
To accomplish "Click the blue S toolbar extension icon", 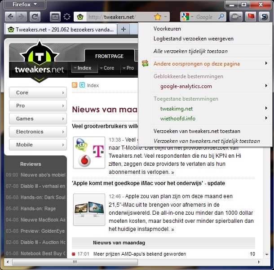I will click(264, 17).
